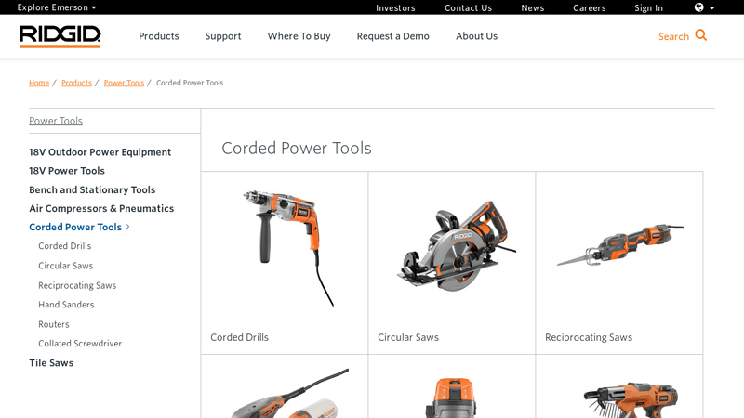Click the reciprocating saw product image
This screenshot has height=418, width=744.
click(620, 245)
